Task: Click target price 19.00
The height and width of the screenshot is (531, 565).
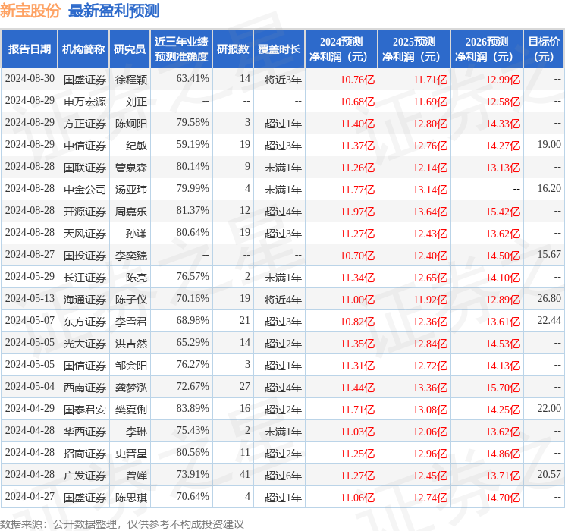Action: click(x=549, y=145)
